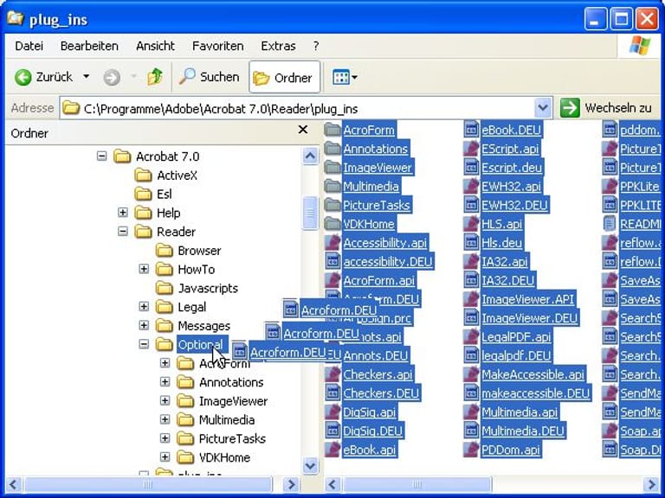Click folder tree scrollbar up arrow

311,156
